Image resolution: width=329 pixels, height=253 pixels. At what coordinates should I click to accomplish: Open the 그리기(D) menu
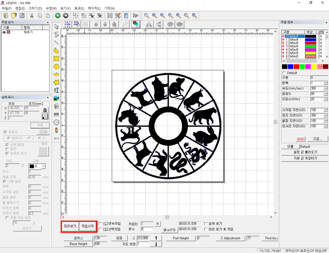(35, 8)
